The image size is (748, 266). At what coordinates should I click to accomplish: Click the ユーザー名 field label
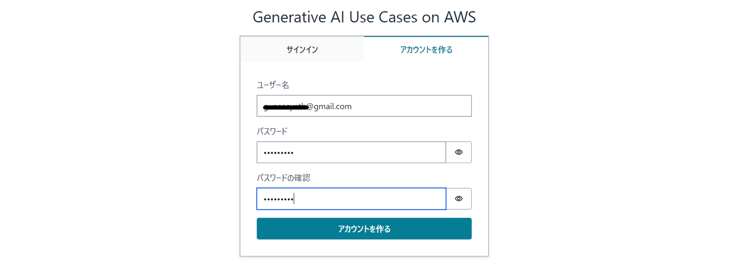[273, 85]
